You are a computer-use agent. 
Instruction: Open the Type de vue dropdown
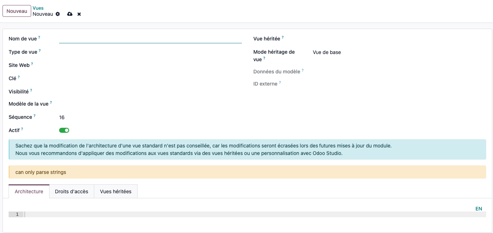click(150, 52)
